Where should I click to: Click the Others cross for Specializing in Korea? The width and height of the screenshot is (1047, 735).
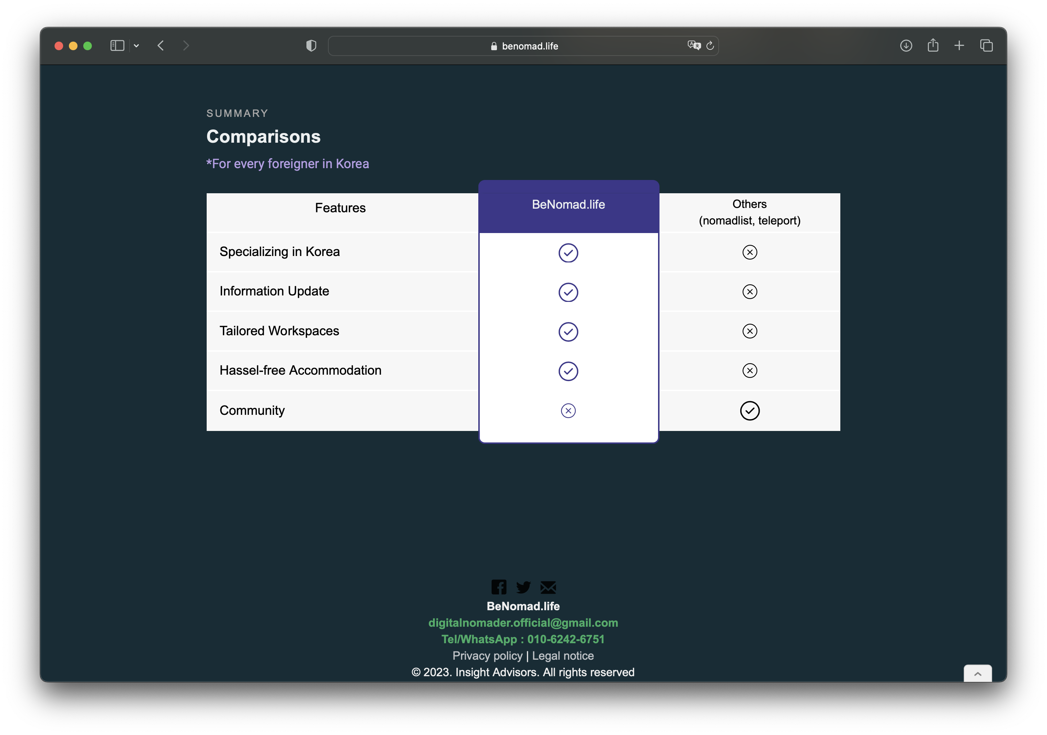coord(750,252)
